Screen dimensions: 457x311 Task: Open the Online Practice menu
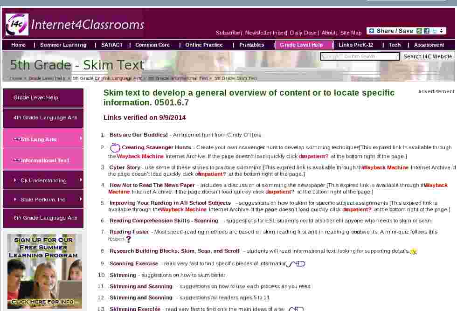point(204,45)
